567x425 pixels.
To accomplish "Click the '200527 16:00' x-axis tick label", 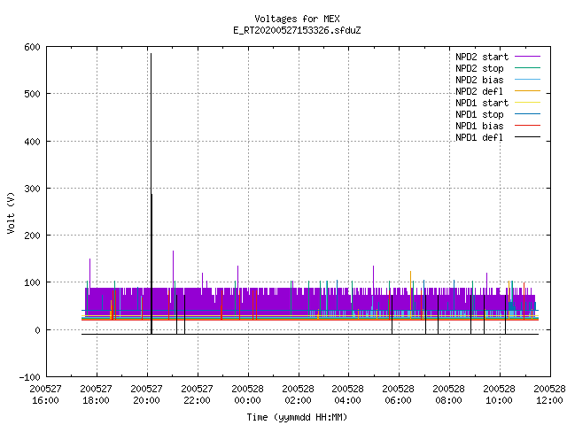I will 45,395.
